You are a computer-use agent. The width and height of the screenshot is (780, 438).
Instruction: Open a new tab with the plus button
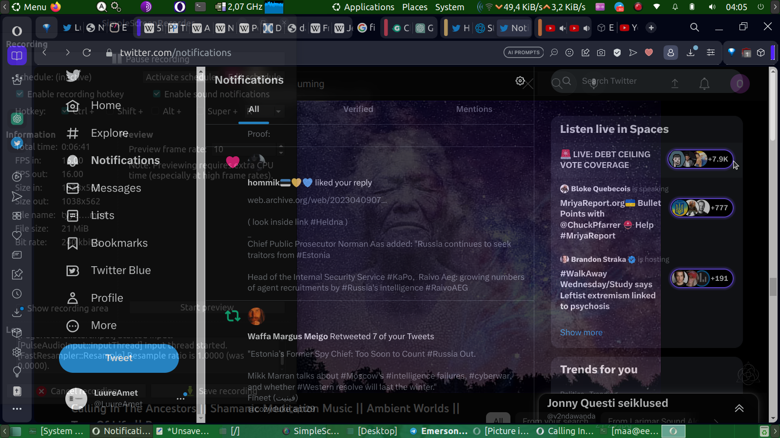coord(651,28)
